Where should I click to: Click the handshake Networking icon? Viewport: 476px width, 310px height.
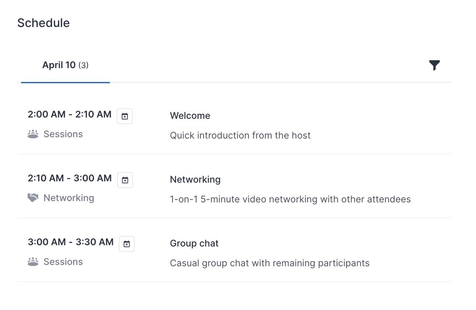pos(33,198)
